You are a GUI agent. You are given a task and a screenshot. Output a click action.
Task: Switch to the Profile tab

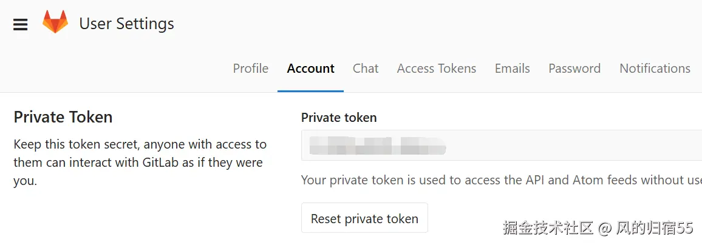pyautogui.click(x=250, y=69)
